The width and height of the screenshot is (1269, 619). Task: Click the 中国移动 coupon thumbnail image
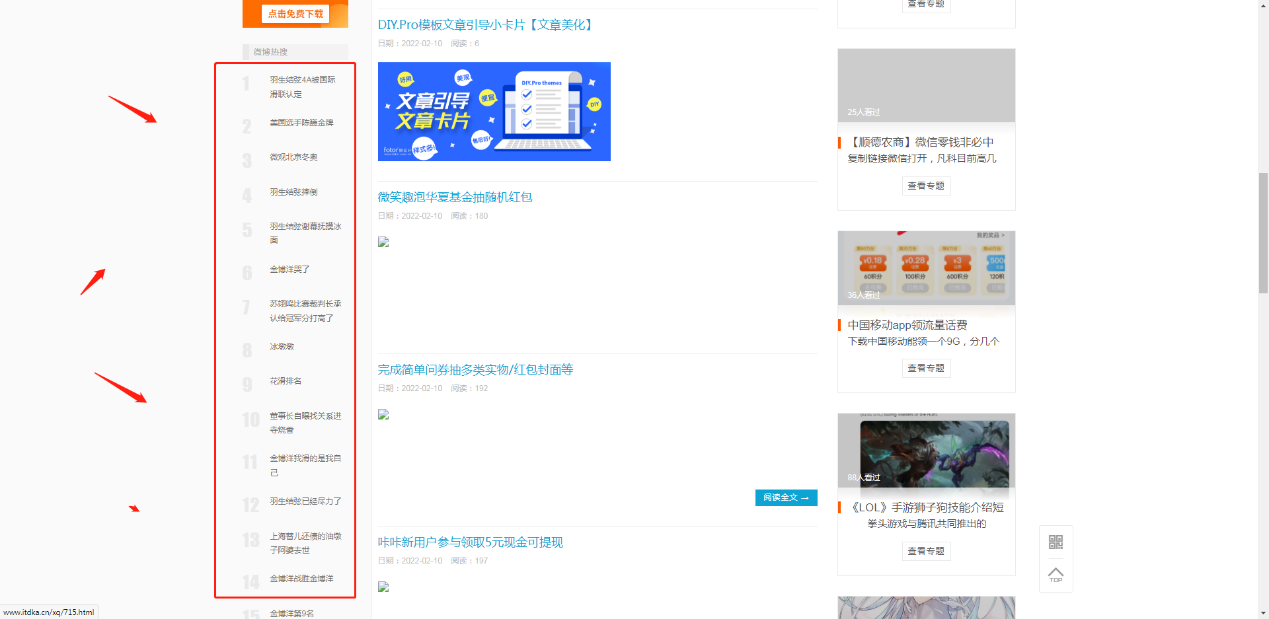point(926,268)
